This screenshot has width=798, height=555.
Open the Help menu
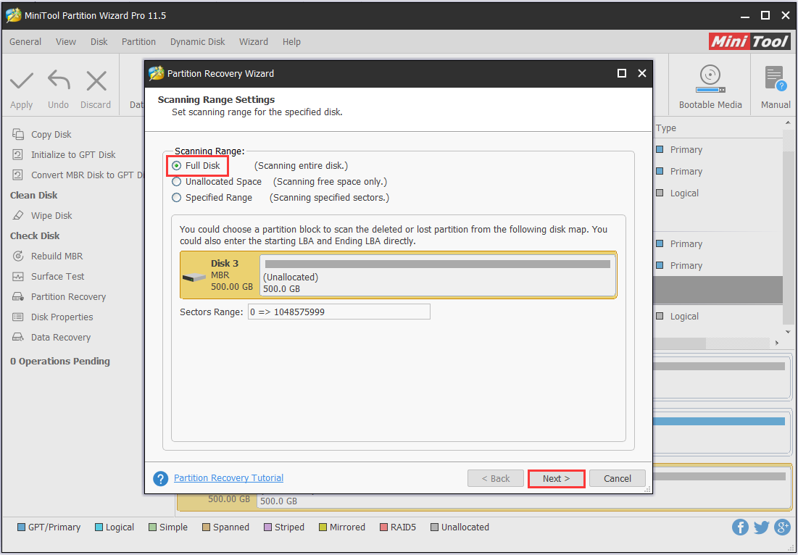click(x=291, y=42)
